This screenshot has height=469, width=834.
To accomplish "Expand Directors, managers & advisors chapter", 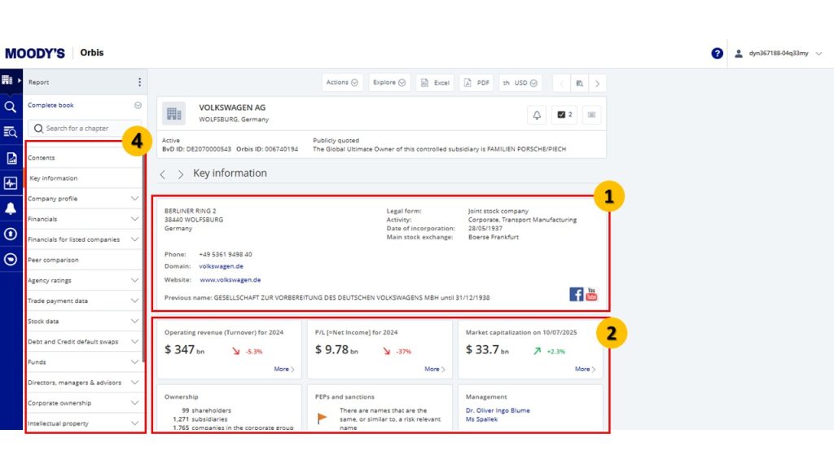I will [x=134, y=383].
